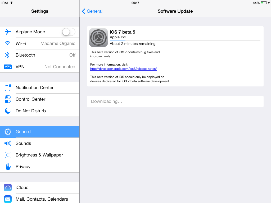Tap the Airplane Mode airplane icon
271x203 pixels.
(x=8, y=32)
